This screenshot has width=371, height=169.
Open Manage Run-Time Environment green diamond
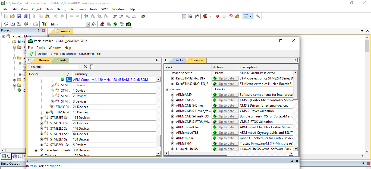[115, 24]
